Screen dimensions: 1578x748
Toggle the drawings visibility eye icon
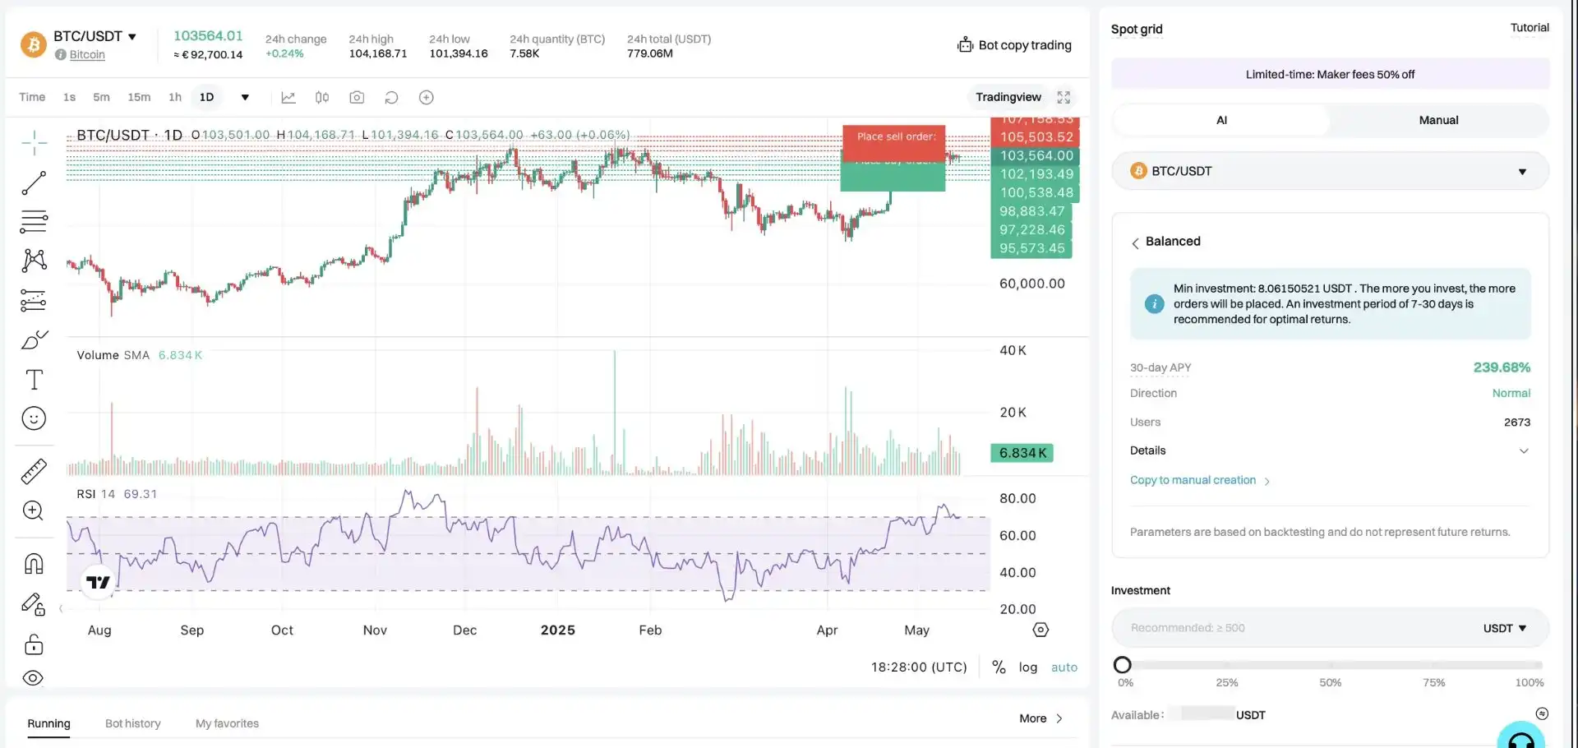click(x=33, y=678)
